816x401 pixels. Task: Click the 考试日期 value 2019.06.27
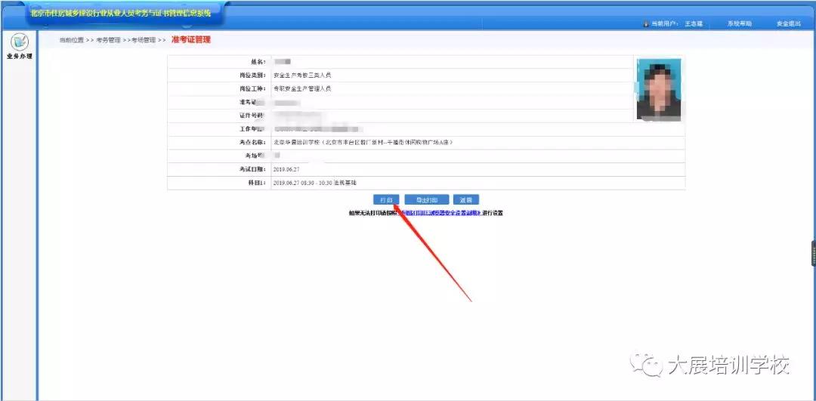click(x=286, y=169)
